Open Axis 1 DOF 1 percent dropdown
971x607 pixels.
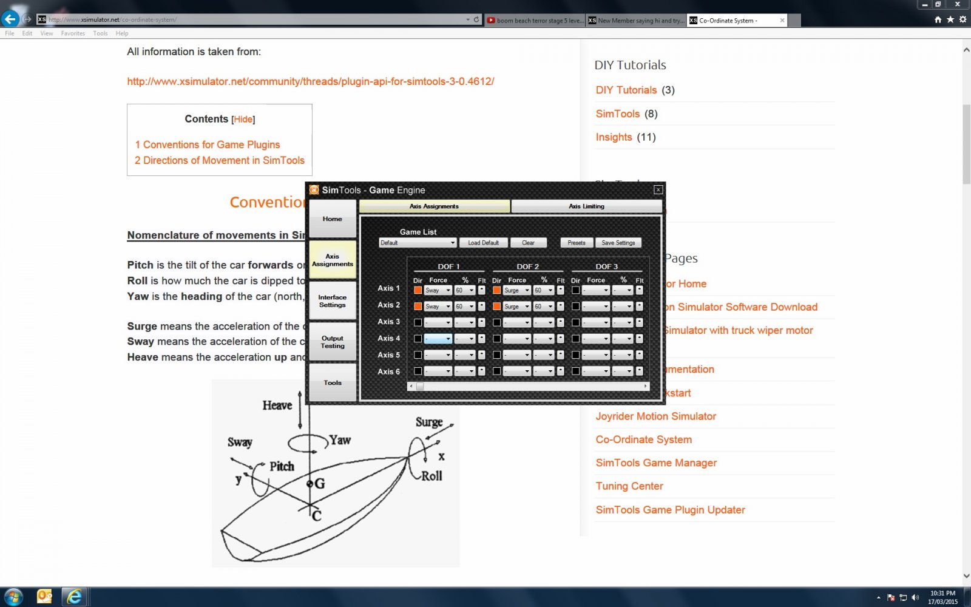pos(465,290)
